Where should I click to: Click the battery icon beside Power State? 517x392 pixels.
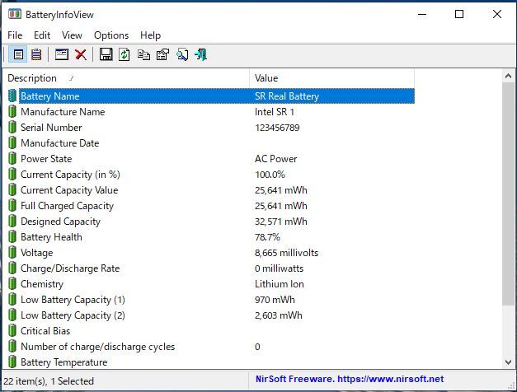tap(12, 158)
